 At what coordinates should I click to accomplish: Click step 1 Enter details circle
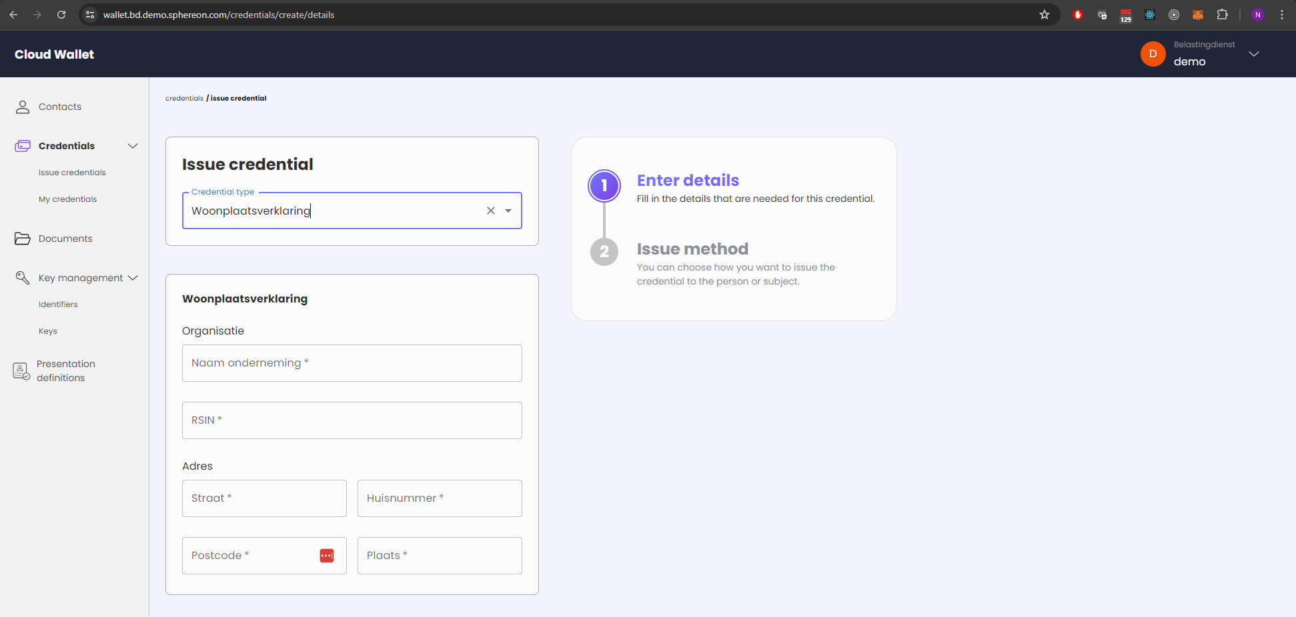click(x=604, y=186)
